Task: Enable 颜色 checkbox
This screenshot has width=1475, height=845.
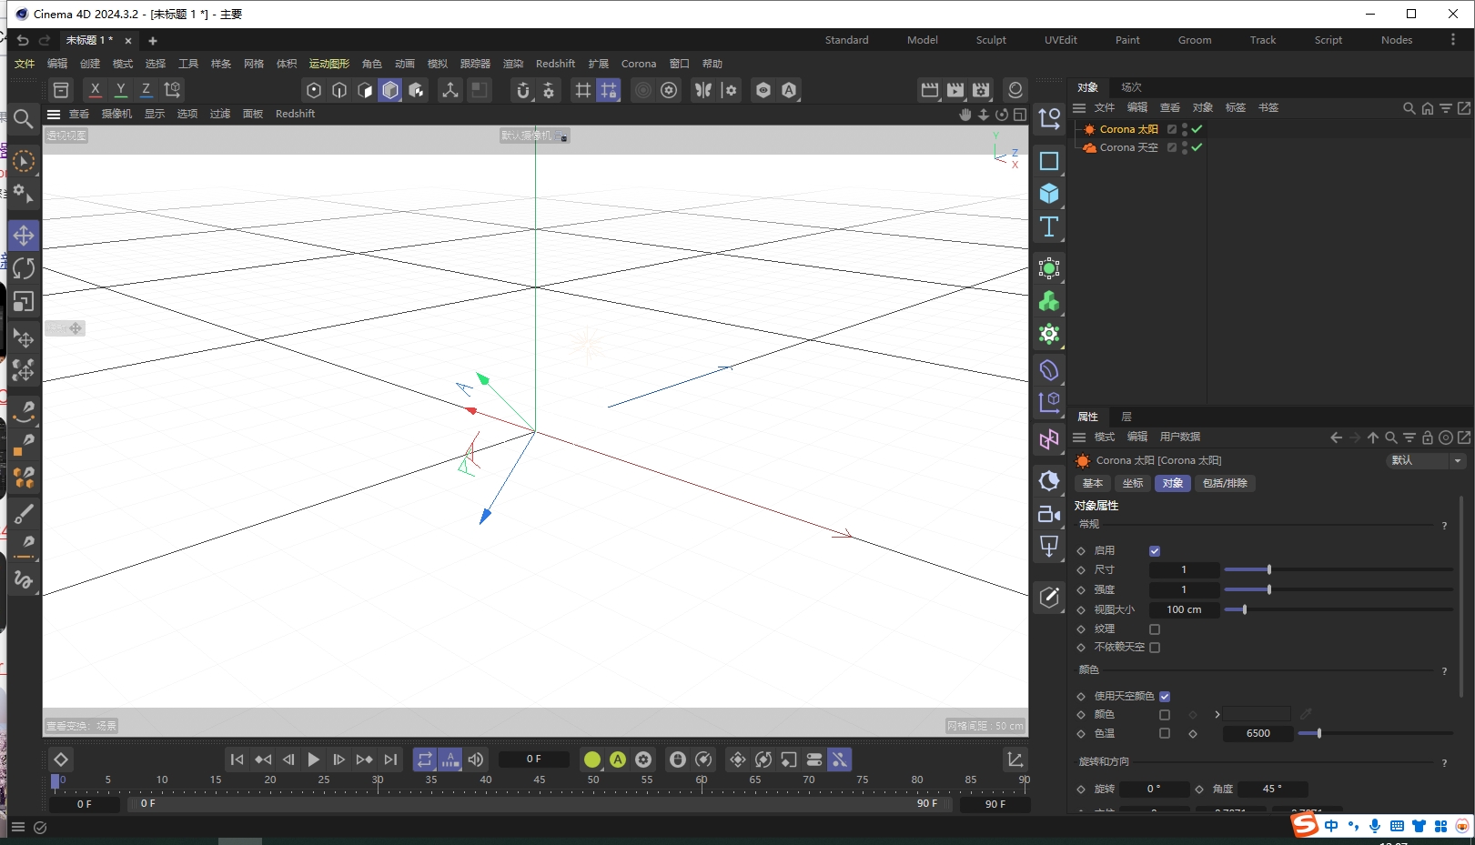Action: point(1165,715)
